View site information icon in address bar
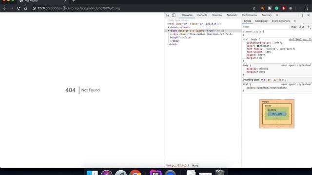The width and height of the screenshot is (312, 175). [x=34, y=8]
